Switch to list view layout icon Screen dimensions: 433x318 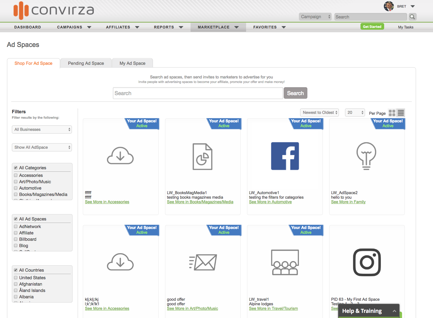[x=401, y=113]
